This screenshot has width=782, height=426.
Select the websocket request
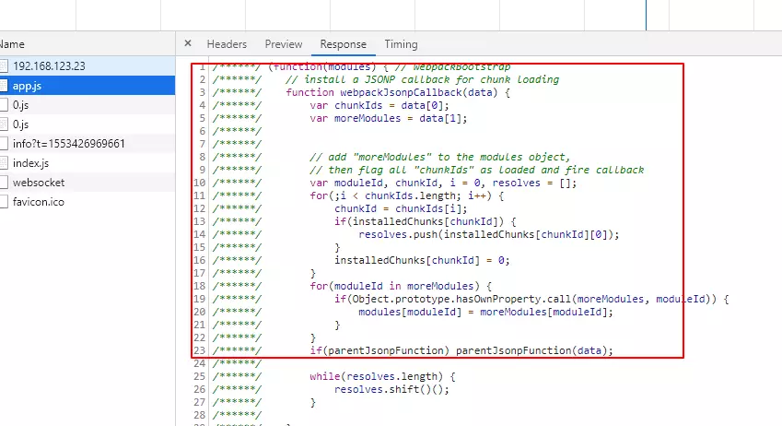tap(88, 183)
